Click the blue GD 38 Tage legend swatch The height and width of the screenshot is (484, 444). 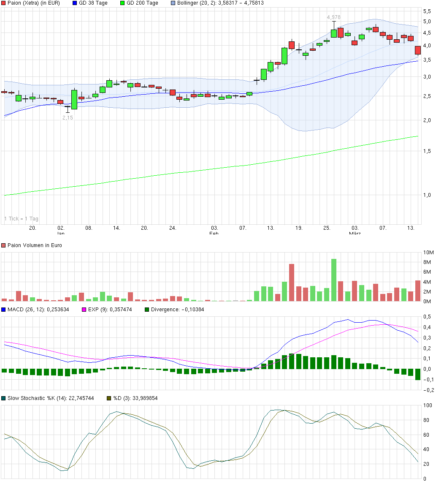(x=75, y=3)
